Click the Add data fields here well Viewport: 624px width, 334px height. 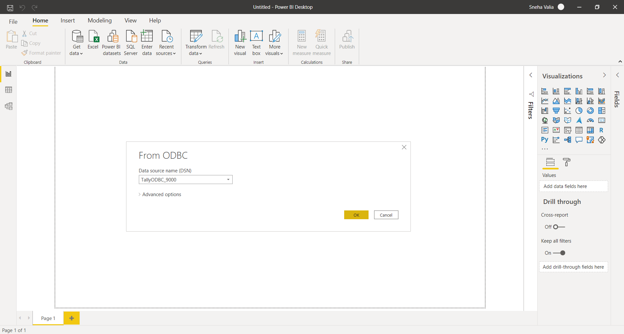click(x=574, y=186)
